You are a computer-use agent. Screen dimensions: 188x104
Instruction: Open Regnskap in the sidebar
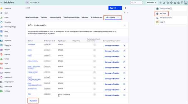pyautogui.click(x=8, y=41)
